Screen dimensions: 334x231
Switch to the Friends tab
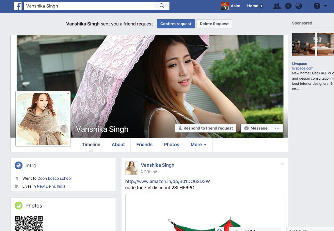click(144, 145)
